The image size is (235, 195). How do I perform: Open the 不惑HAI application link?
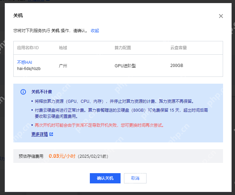pyautogui.click(x=25, y=62)
